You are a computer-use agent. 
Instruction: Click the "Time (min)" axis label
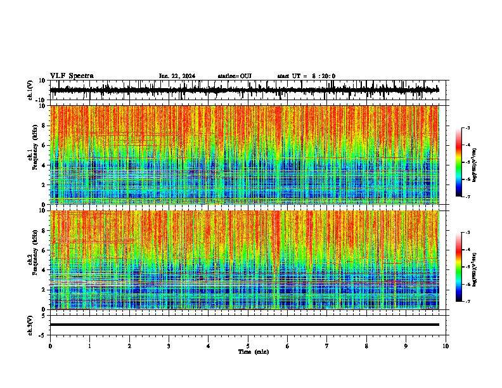254,352
